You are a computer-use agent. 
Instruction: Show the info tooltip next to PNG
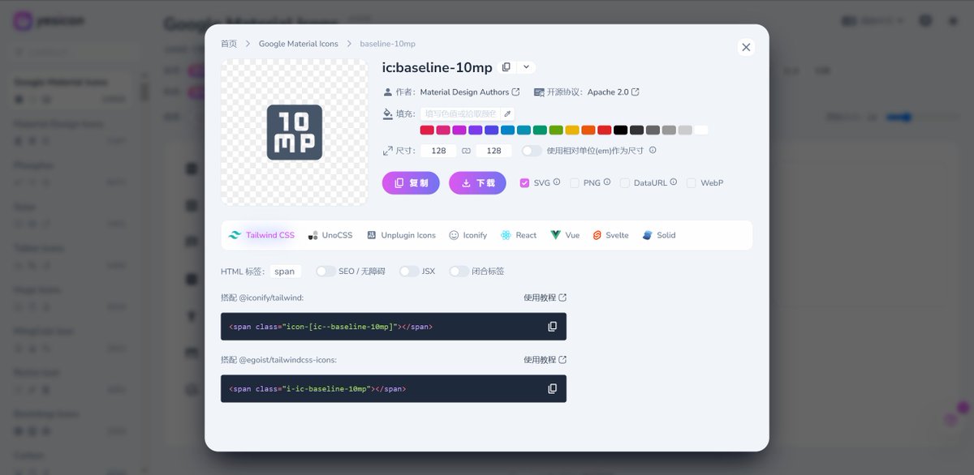pos(607,182)
